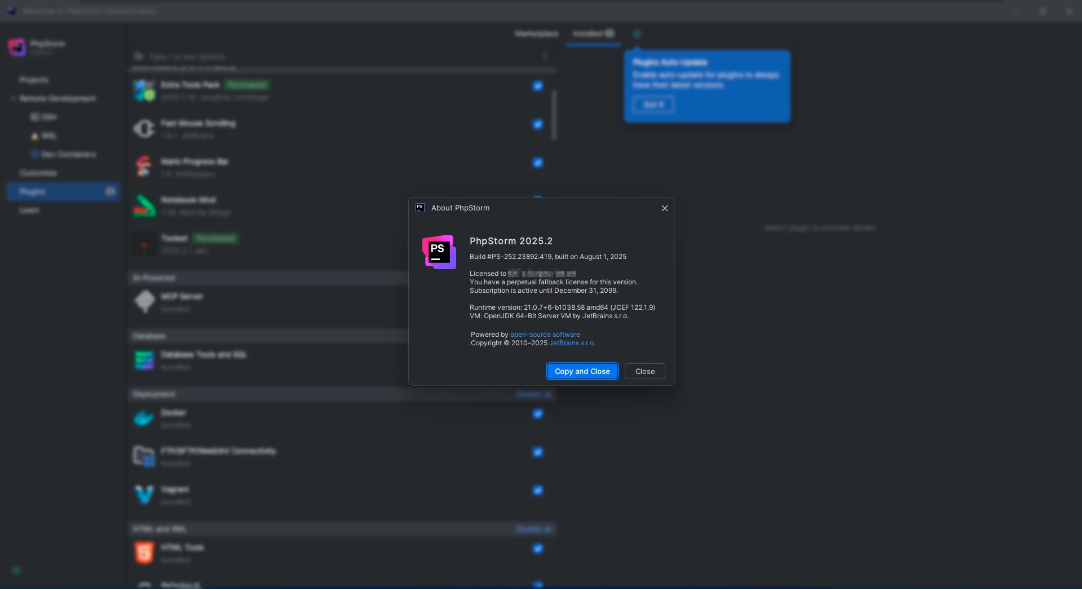
Task: Click the Extra Tools Pack plugin icon
Action: tap(144, 90)
